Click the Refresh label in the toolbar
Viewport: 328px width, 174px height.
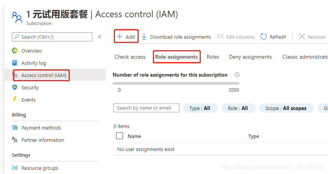click(x=278, y=37)
